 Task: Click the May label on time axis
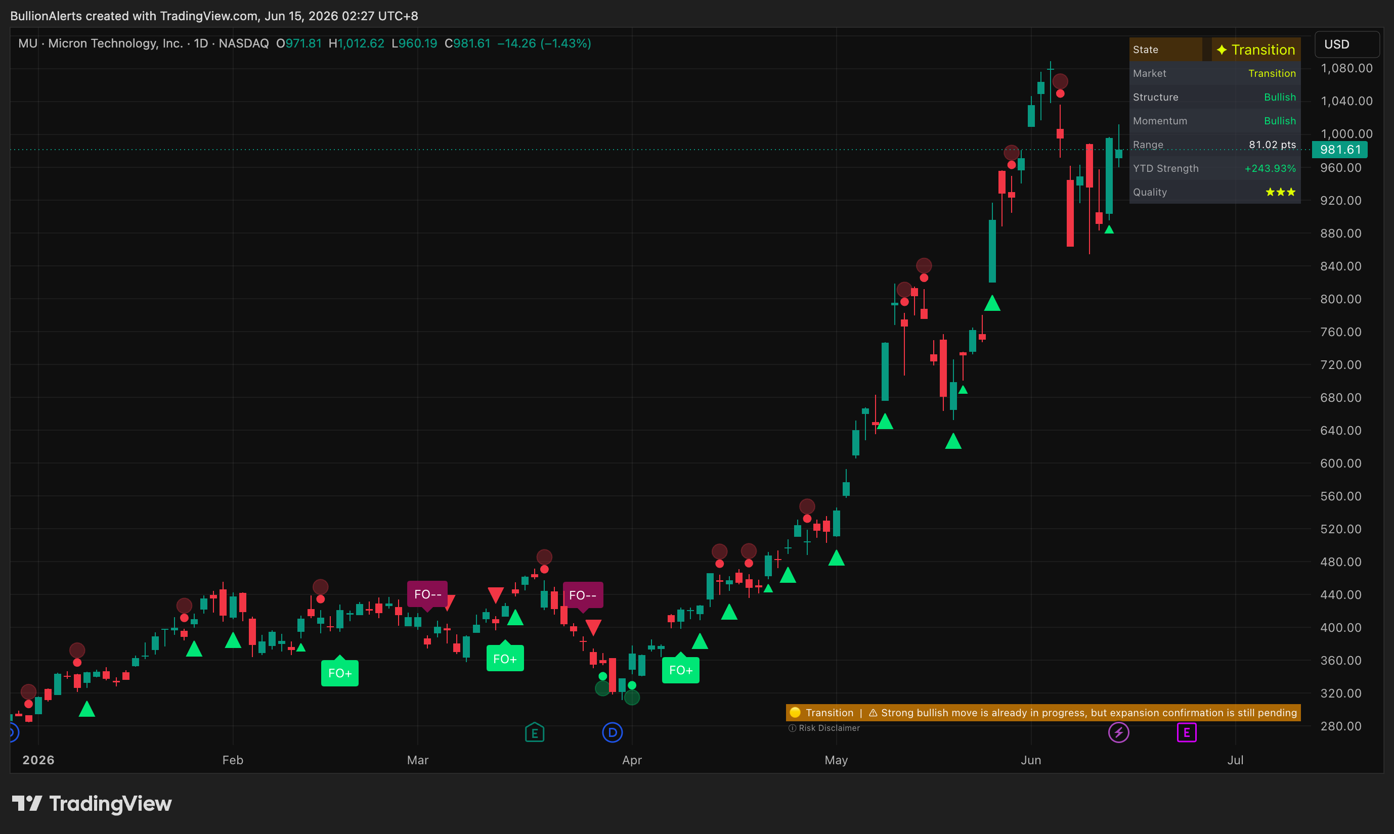836,760
